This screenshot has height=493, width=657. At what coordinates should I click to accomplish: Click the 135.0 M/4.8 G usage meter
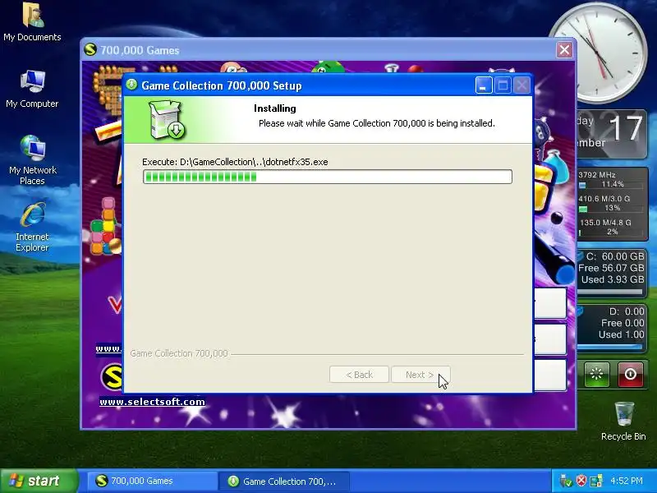pos(611,227)
